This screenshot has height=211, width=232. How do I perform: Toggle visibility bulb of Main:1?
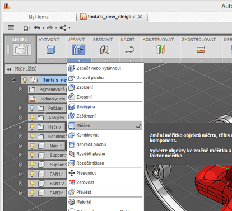32,146
